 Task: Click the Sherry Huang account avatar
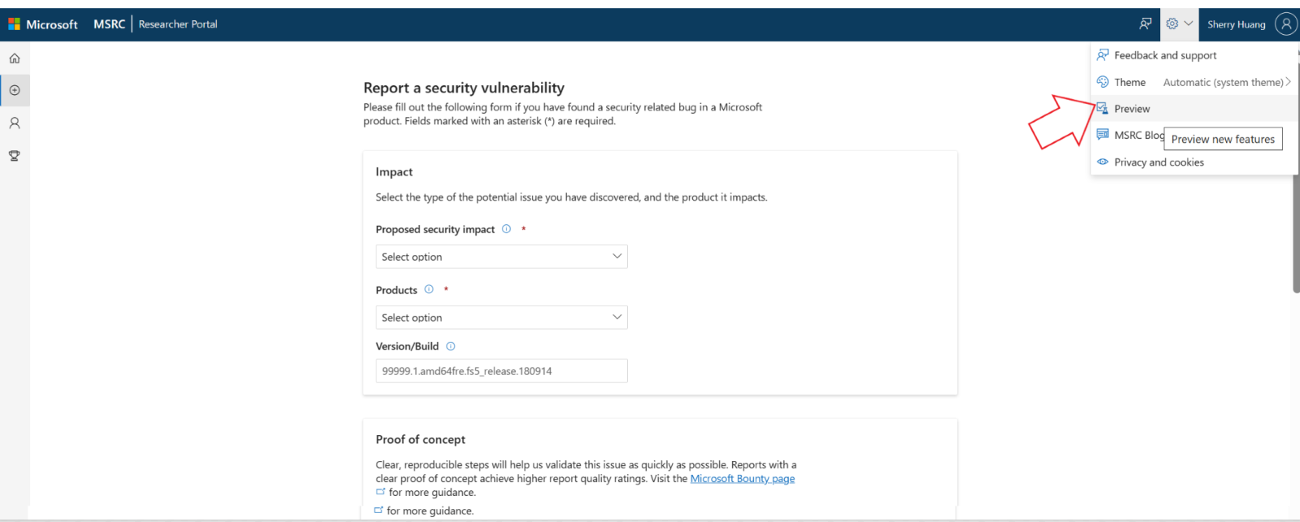(1286, 24)
